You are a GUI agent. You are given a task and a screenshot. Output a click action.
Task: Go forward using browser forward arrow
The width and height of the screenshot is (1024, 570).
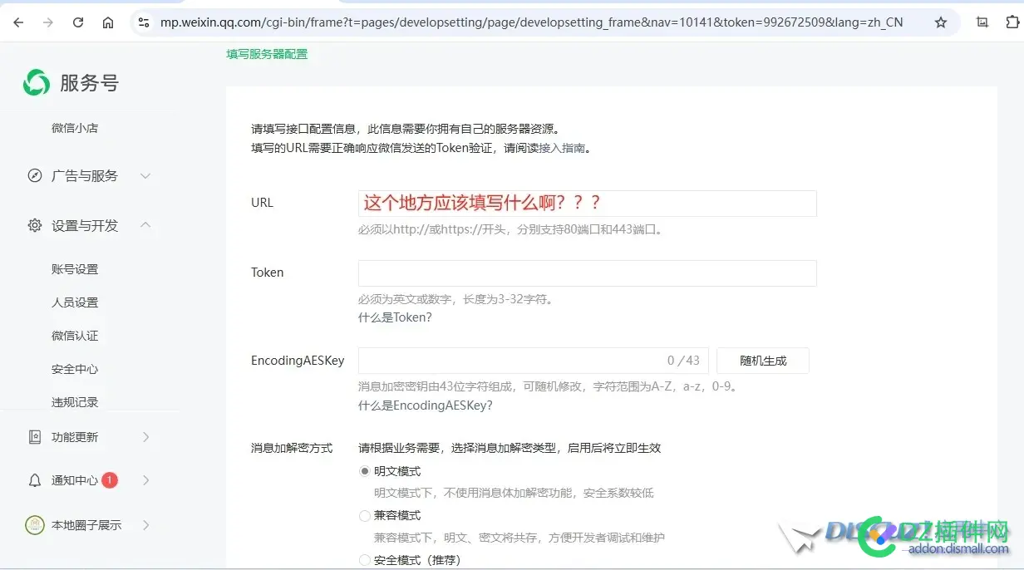(x=48, y=22)
